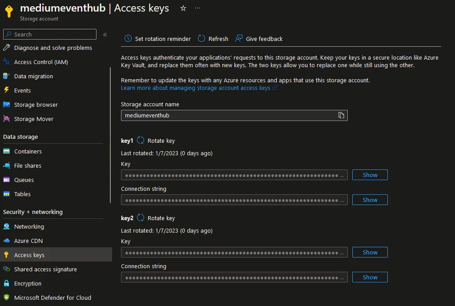Click the Search box in the sidebar

(x=50, y=34)
